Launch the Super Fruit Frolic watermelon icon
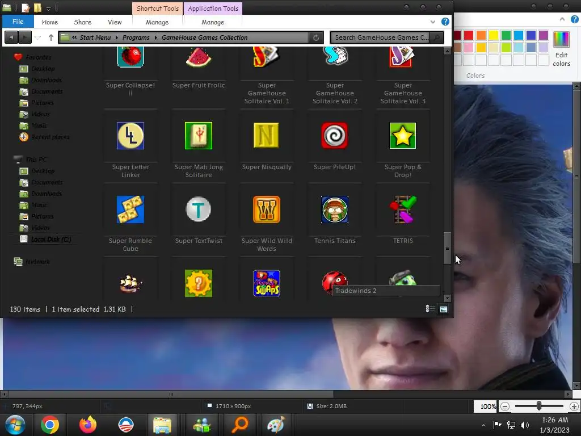Viewport: 581px width, 436px height. 199,57
